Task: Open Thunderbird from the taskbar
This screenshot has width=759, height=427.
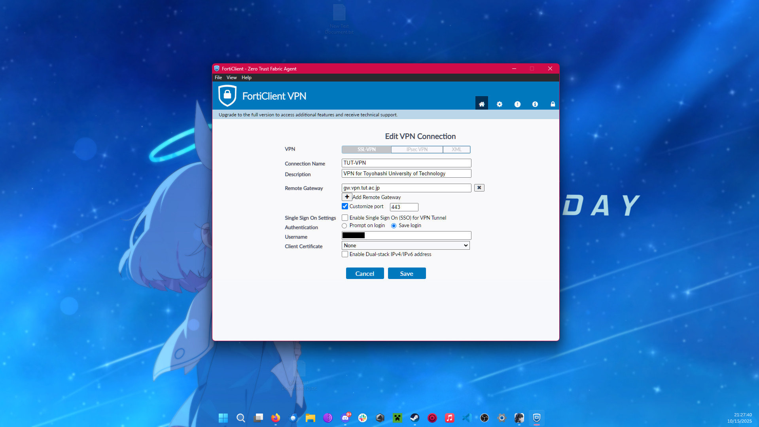Action: 293,418
